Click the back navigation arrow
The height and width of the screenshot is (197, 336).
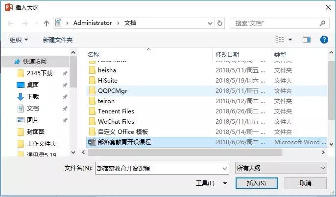coord(10,23)
